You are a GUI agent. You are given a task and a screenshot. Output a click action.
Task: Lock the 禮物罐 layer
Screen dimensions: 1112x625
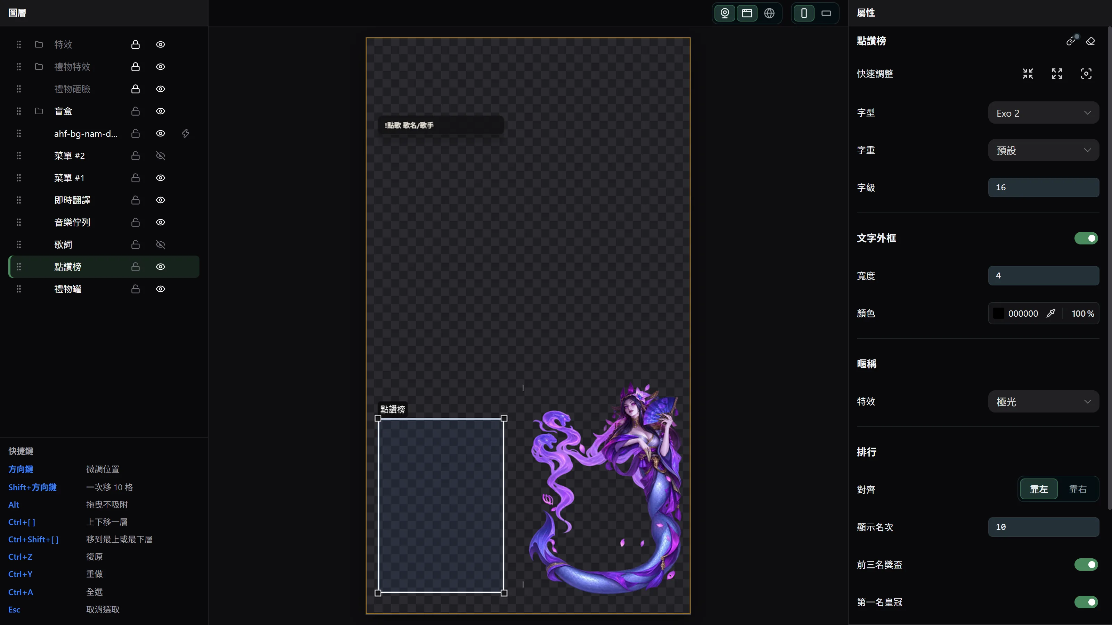coord(136,289)
